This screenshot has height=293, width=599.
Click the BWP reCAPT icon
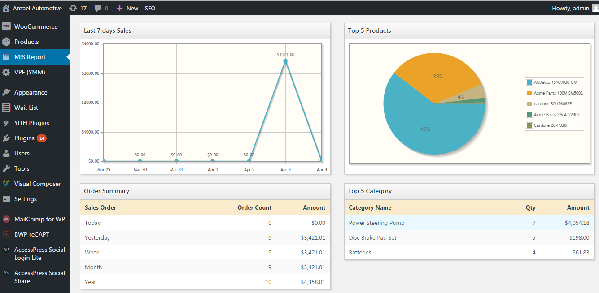(6, 234)
